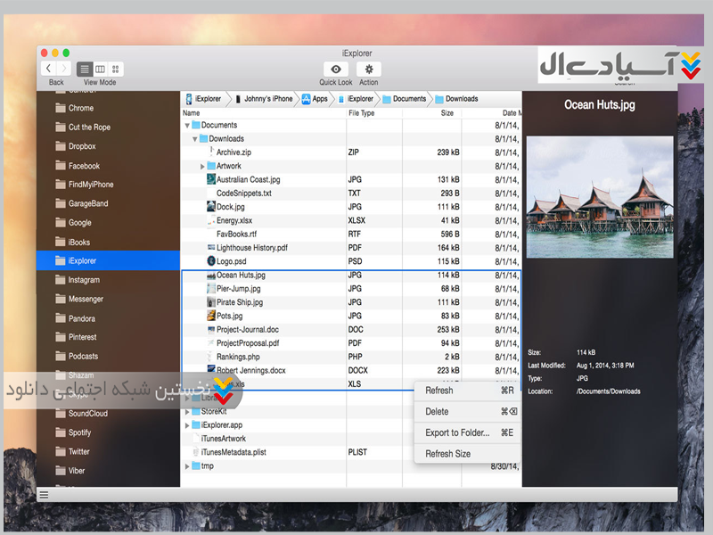This screenshot has width=713, height=535.
Task: Collapse the Downloads folder
Action: pos(195,139)
